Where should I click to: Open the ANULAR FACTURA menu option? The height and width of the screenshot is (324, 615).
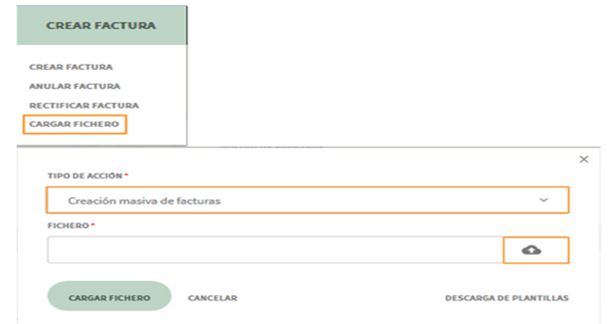point(75,86)
